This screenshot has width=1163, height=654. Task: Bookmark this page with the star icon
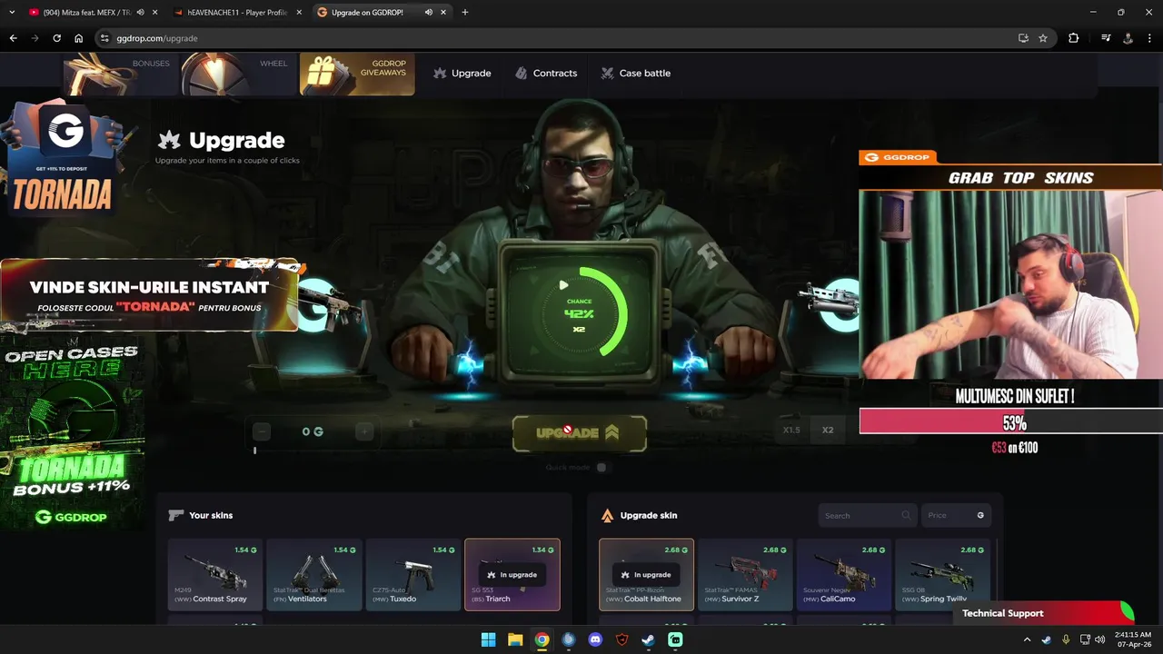(x=1043, y=38)
